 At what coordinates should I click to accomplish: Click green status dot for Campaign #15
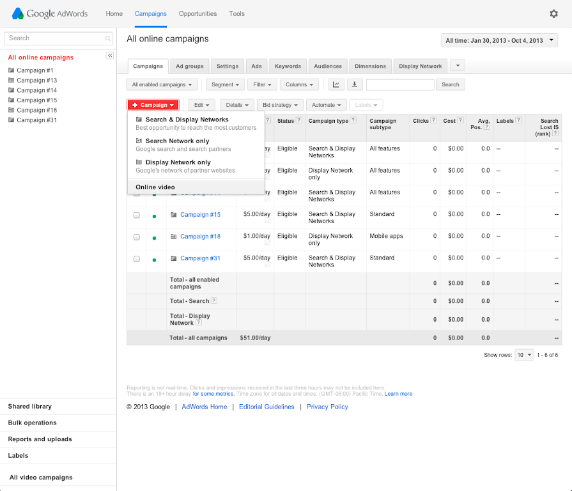point(154,216)
